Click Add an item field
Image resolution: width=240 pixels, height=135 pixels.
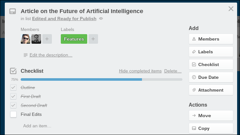(37, 126)
